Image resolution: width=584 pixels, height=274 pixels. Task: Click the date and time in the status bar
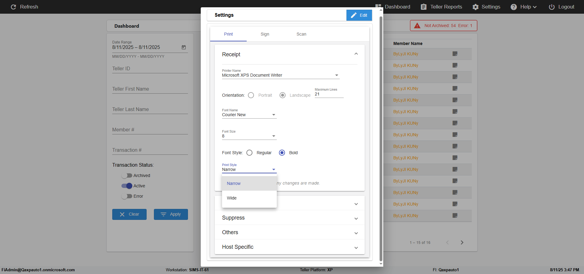[565, 270]
